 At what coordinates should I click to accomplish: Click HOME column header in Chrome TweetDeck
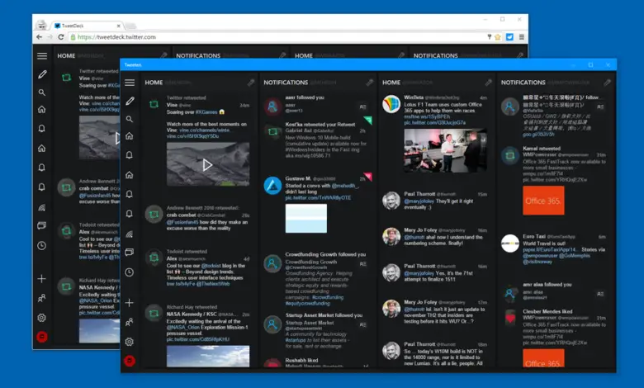point(66,56)
